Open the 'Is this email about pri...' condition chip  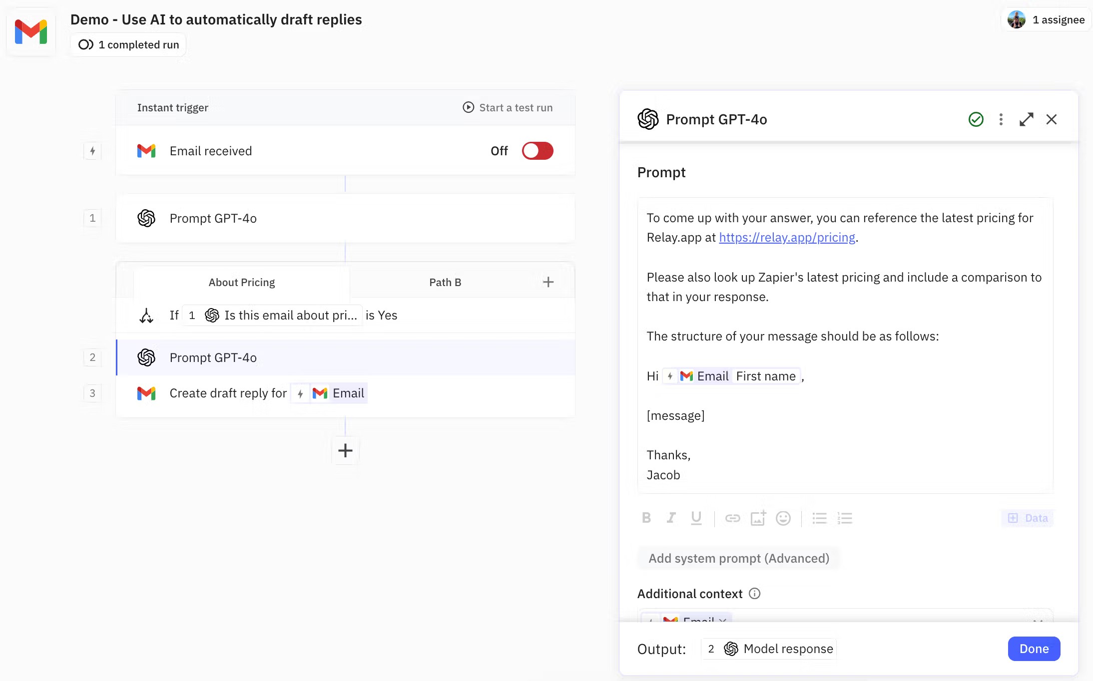click(x=272, y=316)
